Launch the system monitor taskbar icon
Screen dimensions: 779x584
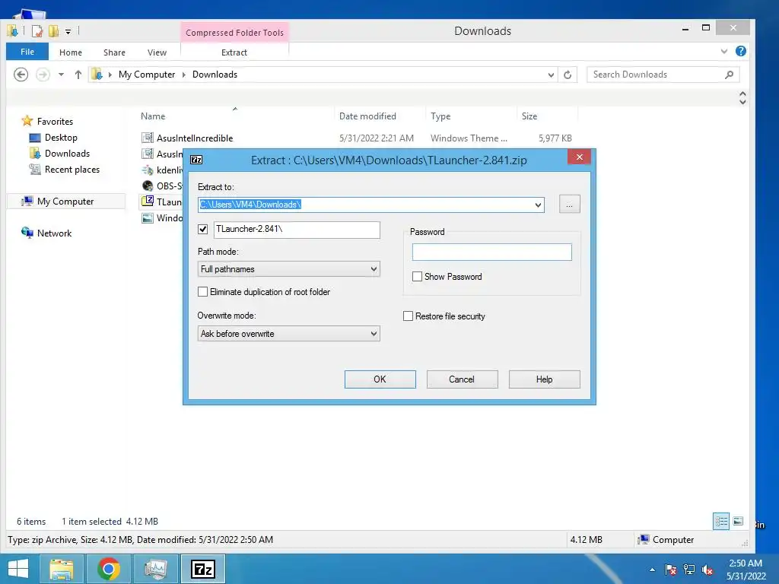tap(155, 569)
